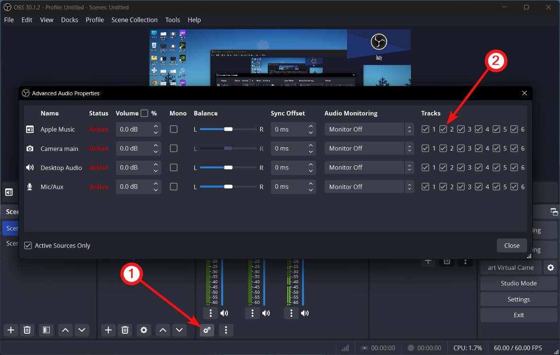Adjust the Mic/Aux balance slider
This screenshot has width=560, height=355.
pos(228,187)
